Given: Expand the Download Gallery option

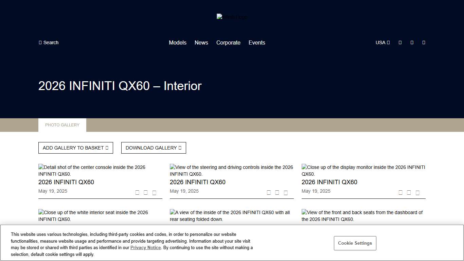Looking at the screenshot, I should (154, 148).
